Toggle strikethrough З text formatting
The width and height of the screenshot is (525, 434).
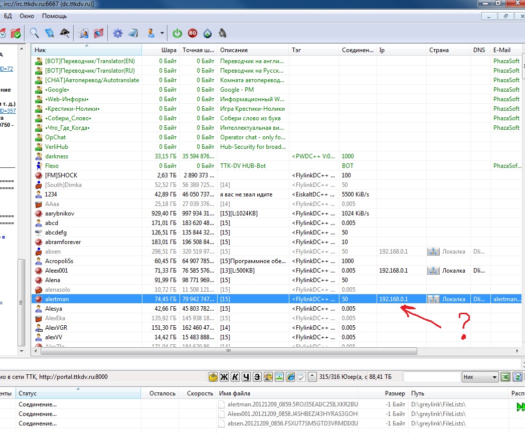click(x=257, y=377)
